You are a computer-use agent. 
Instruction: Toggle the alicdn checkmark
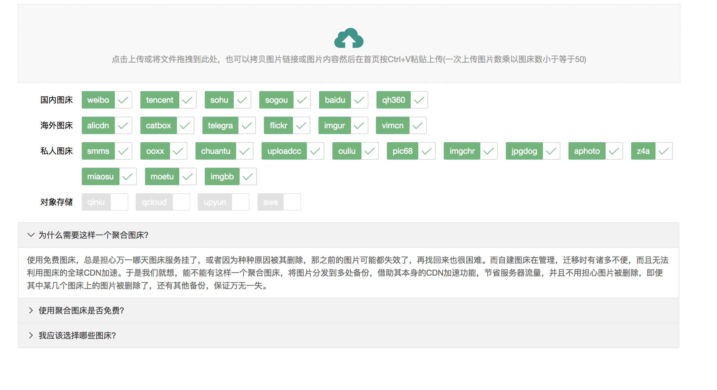(x=123, y=125)
